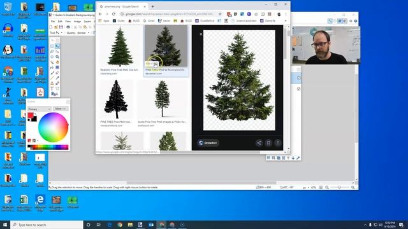Click the black silhouette pine tree thumbnail
The image size is (408, 229).
pyautogui.click(x=116, y=99)
